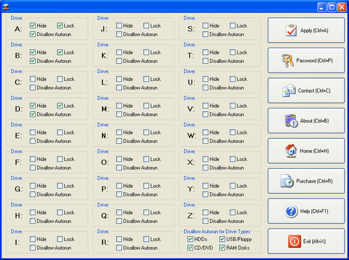
Task: Enable Hide for drive M:
Action: click(x=119, y=106)
